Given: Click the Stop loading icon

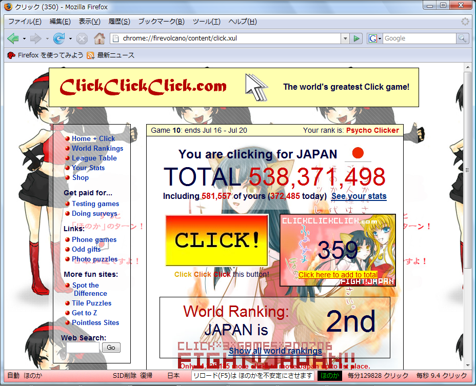Looking at the screenshot, I should point(82,38).
